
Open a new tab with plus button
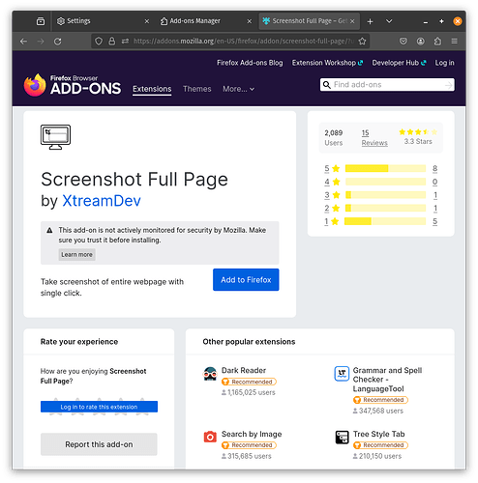pos(370,21)
